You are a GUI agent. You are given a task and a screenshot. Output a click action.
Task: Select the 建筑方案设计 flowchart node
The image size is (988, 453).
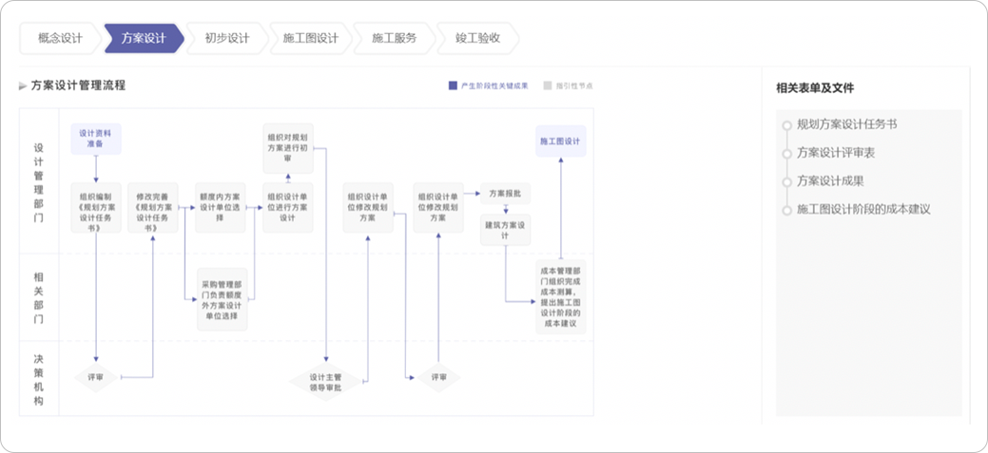pyautogui.click(x=504, y=231)
